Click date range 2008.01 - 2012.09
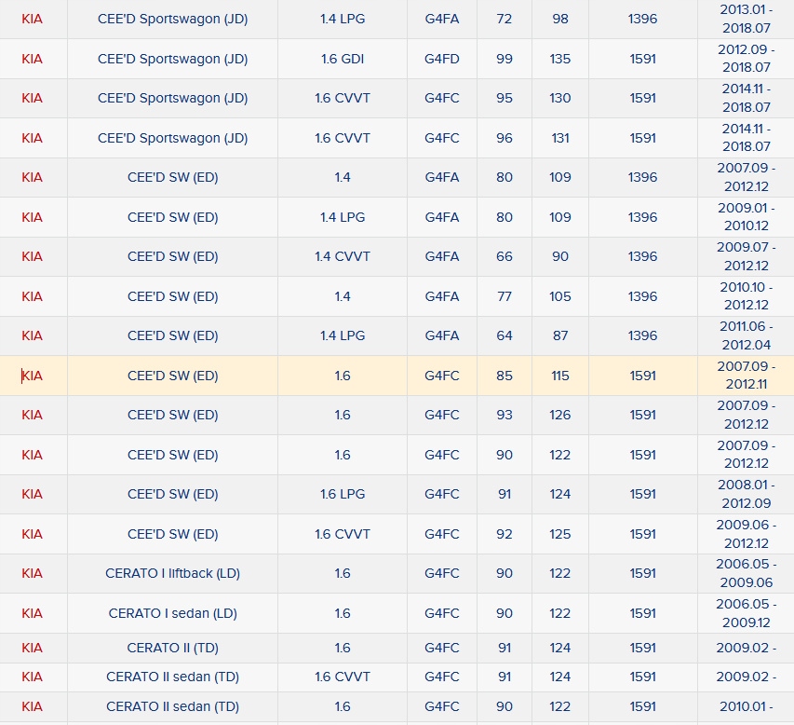 click(x=747, y=493)
